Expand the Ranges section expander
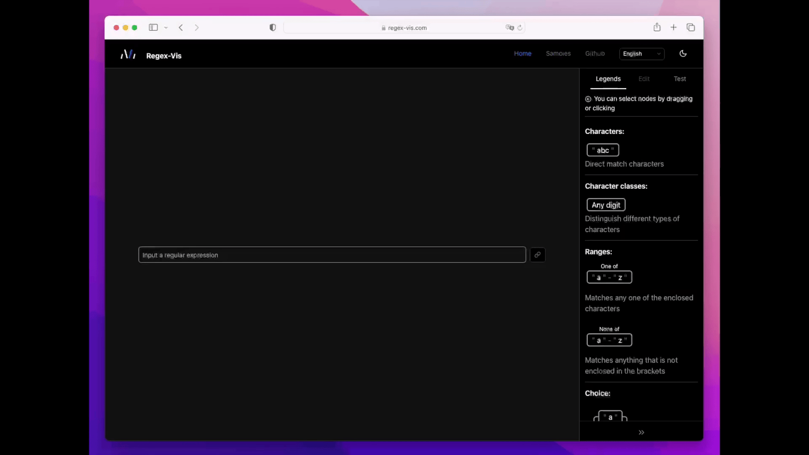Viewport: 809px width, 455px height. tap(597, 252)
